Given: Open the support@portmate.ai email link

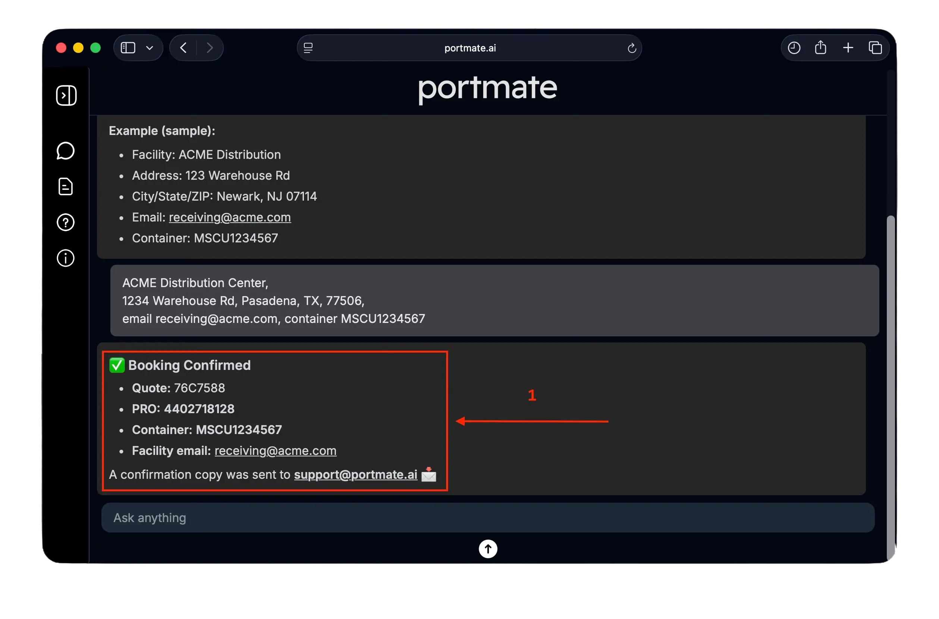Looking at the screenshot, I should coord(356,475).
